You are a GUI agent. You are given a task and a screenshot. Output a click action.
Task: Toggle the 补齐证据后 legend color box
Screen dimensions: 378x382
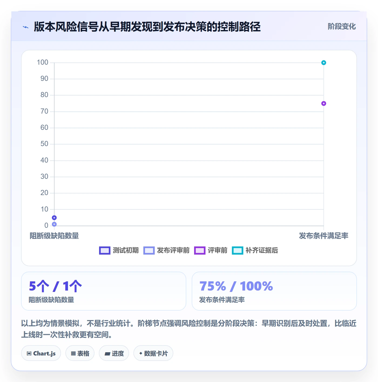coord(238,251)
